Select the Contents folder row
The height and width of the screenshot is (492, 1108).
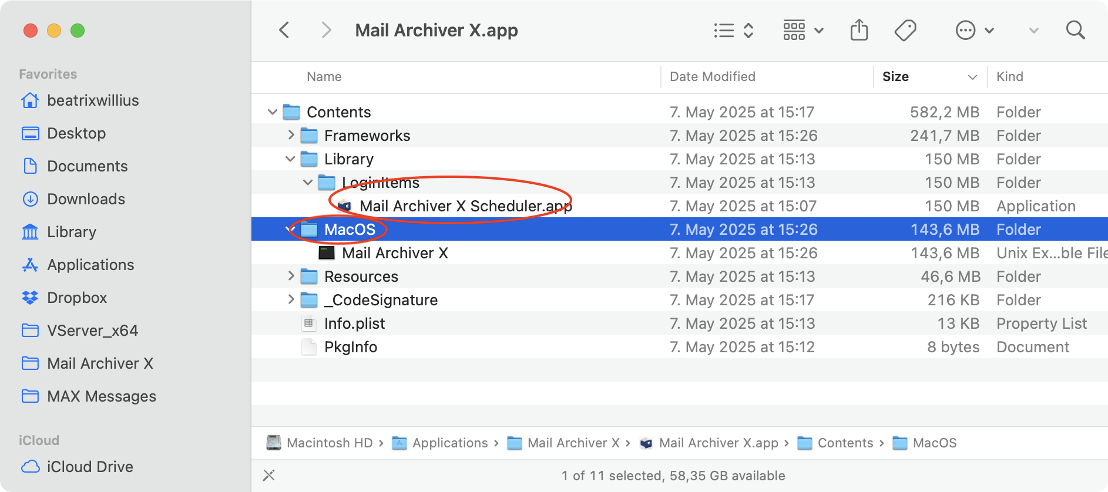coord(680,112)
